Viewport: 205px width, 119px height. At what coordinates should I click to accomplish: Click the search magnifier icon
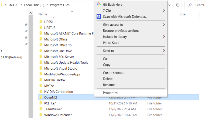[x=190, y=5]
